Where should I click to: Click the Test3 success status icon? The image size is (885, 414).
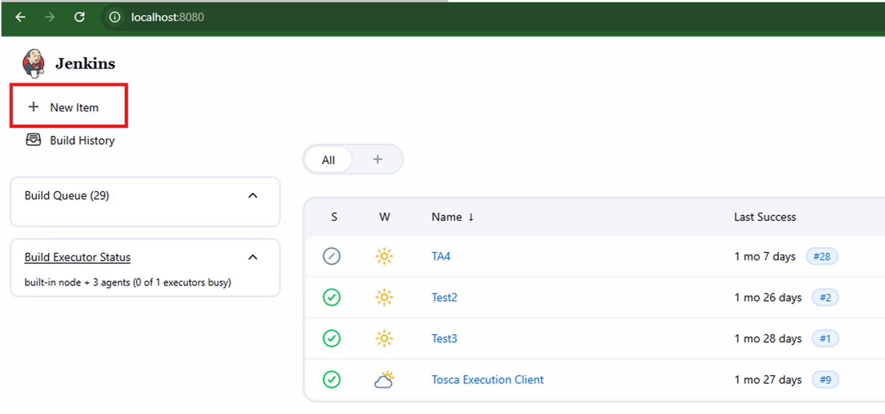coord(331,339)
